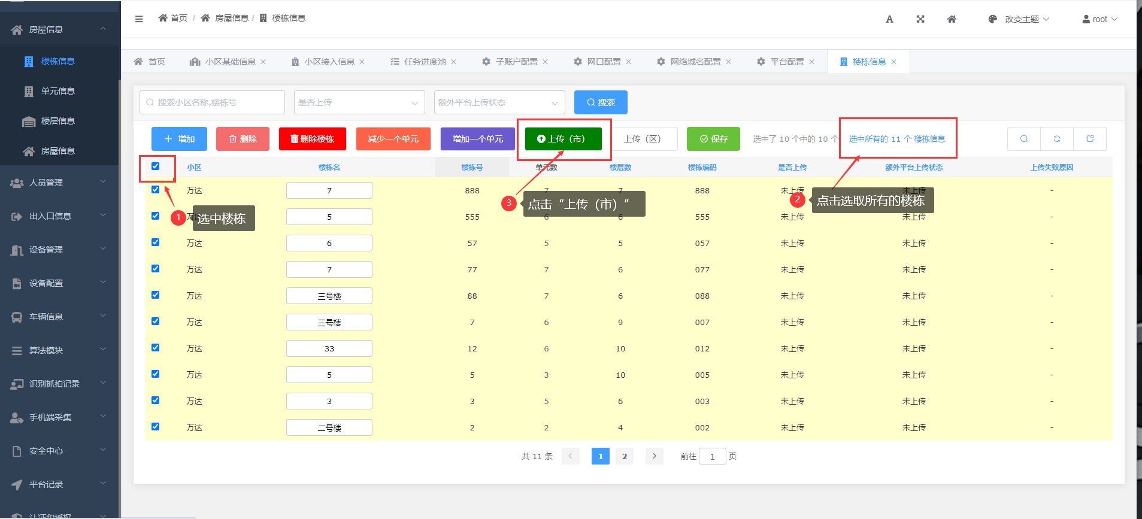Click the 搜索小区名称,楼栋号 search field
This screenshot has width=1142, height=519.
click(x=212, y=102)
